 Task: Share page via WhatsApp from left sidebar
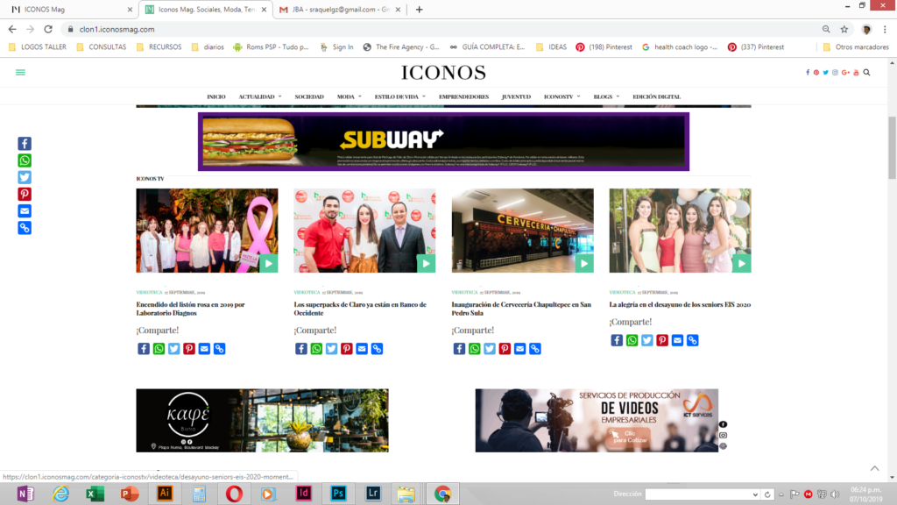[24, 160]
